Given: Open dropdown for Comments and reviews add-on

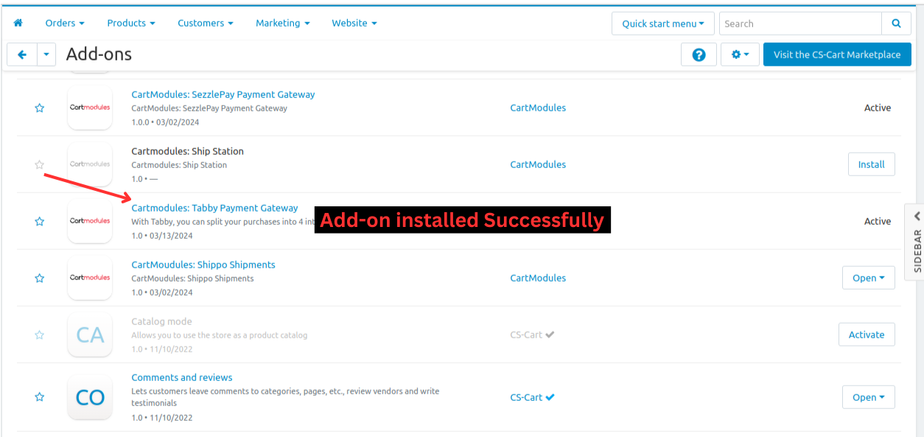Looking at the screenshot, I should (x=869, y=397).
